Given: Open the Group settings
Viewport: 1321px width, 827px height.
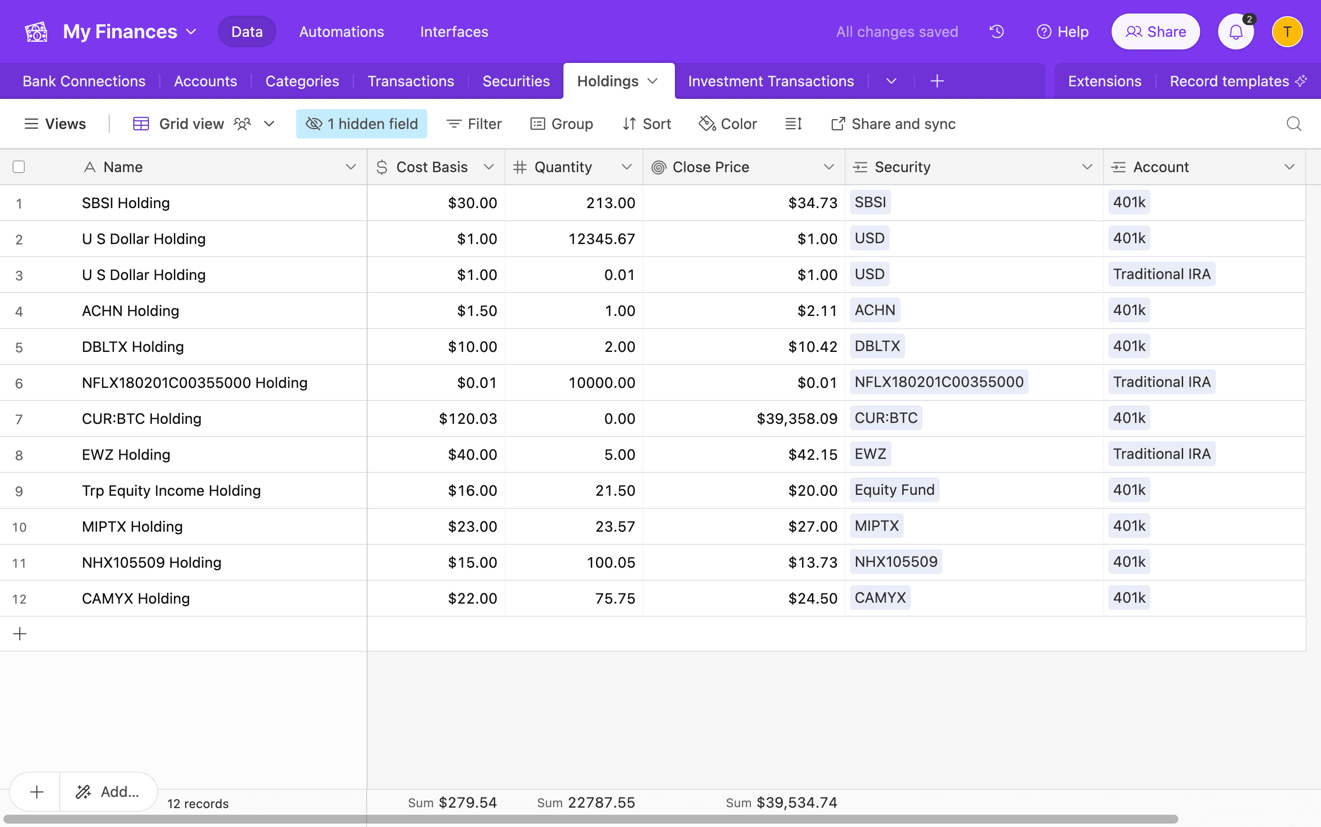Looking at the screenshot, I should pos(562,124).
